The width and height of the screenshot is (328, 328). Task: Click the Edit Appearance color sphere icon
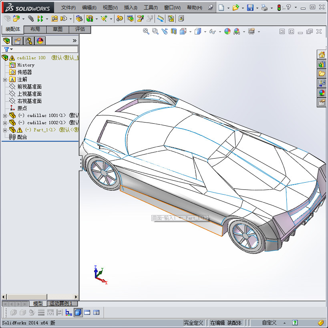coord(227,32)
